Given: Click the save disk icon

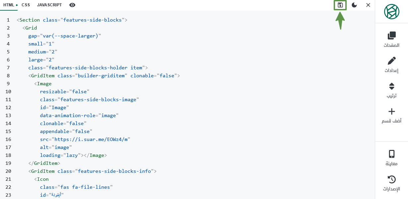Looking at the screenshot, I should (x=340, y=5).
